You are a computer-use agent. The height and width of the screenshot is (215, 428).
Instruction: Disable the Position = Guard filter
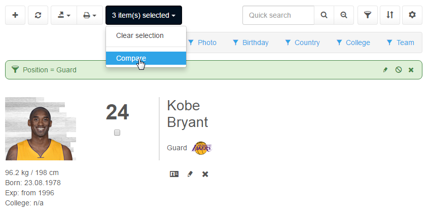pos(399,70)
